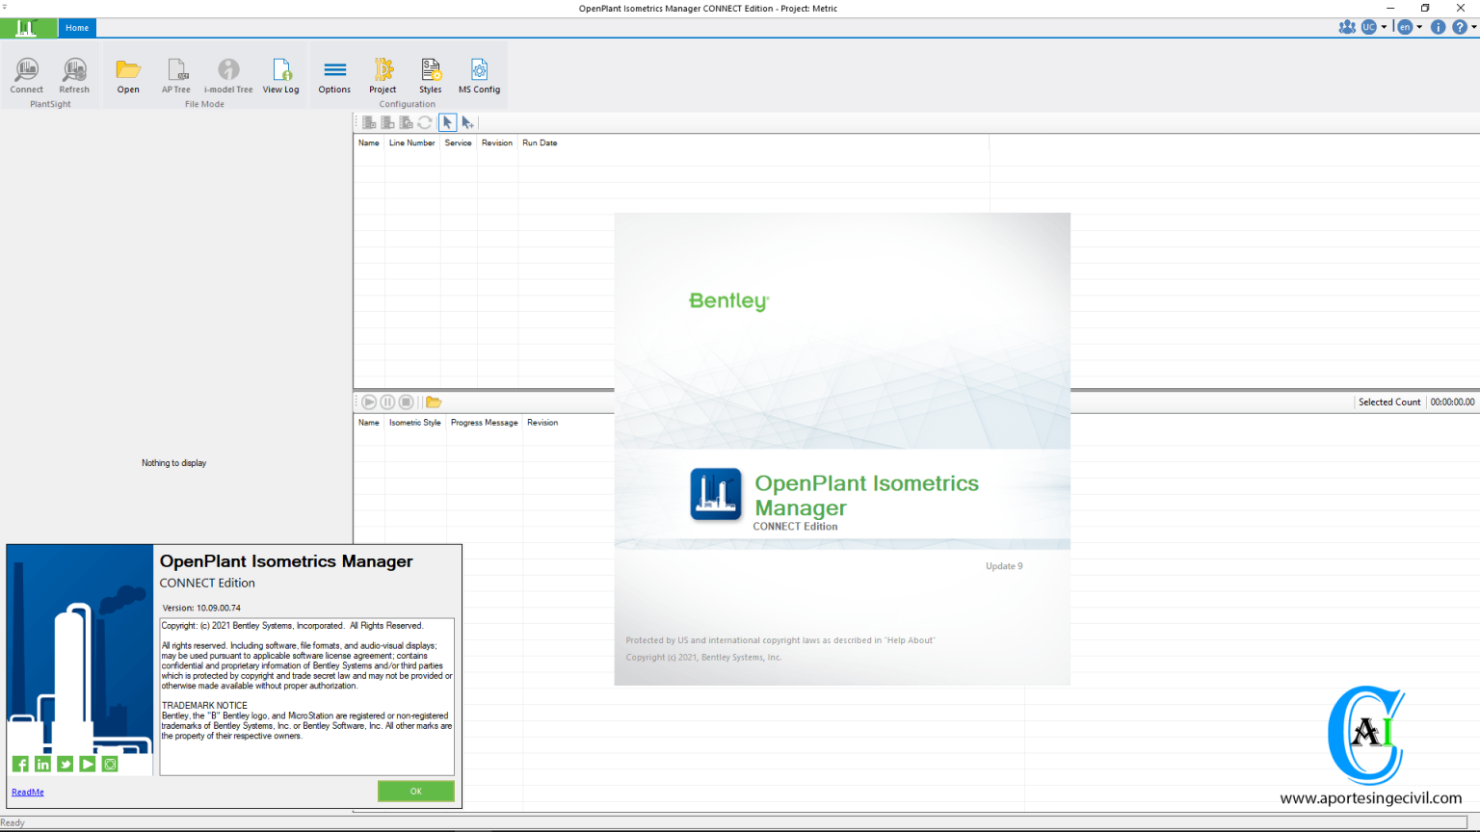This screenshot has height=832, width=1480.
Task: Click the refresh icon in the isometrics list toolbar
Action: [x=425, y=122]
